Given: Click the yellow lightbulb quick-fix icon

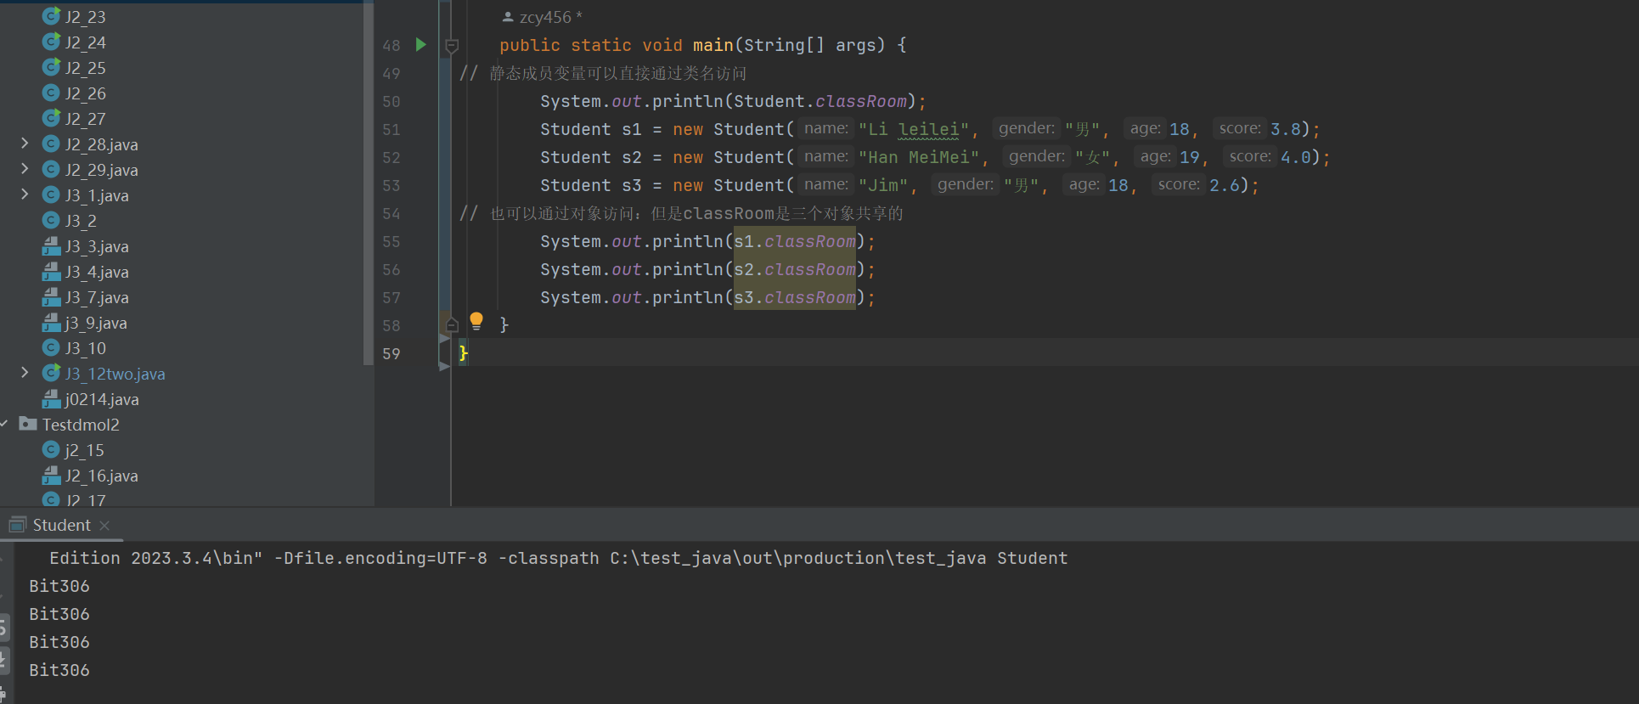Looking at the screenshot, I should coord(476,321).
